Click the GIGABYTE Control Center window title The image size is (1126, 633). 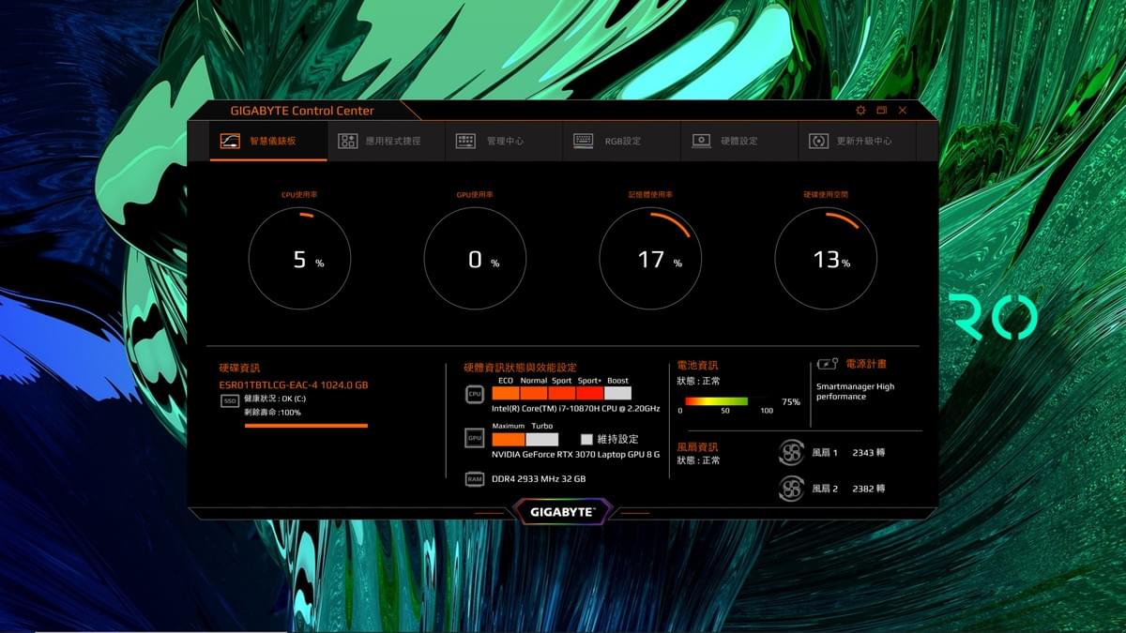coord(302,111)
